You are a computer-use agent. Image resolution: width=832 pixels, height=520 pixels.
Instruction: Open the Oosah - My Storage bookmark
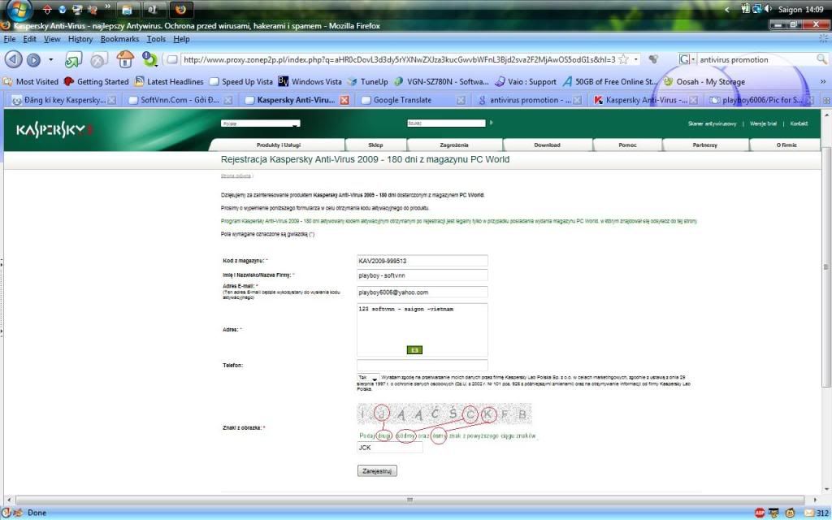[x=704, y=82]
